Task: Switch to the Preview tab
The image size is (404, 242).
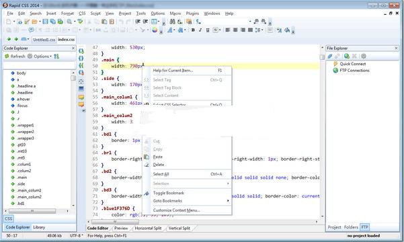Action: click(121, 228)
